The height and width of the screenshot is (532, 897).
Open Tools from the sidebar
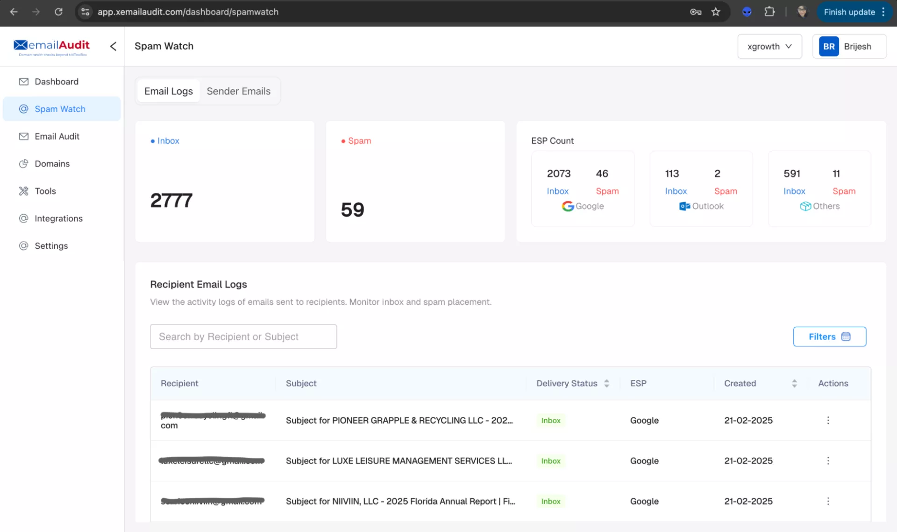click(45, 191)
